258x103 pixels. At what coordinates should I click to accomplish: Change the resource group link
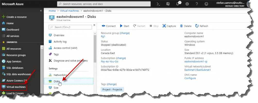click(x=125, y=33)
